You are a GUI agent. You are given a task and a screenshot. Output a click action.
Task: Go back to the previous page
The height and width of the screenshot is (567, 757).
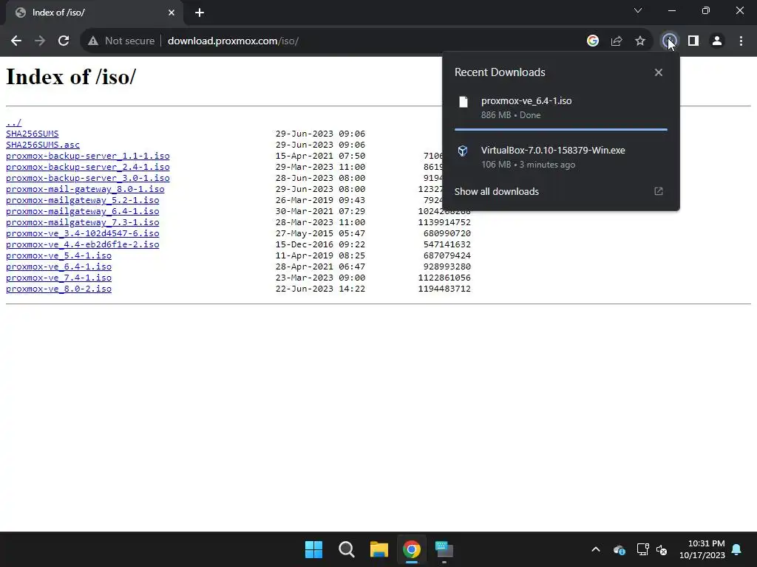(16, 41)
